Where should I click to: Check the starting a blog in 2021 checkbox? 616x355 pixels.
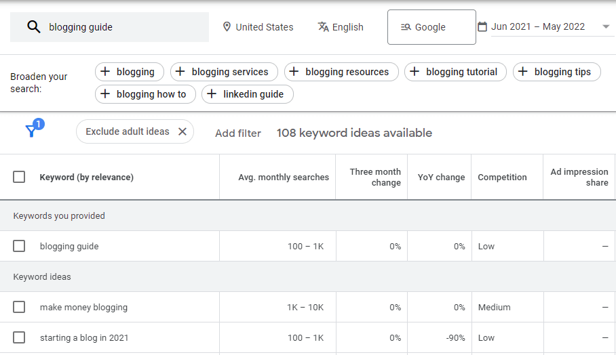pyautogui.click(x=19, y=337)
